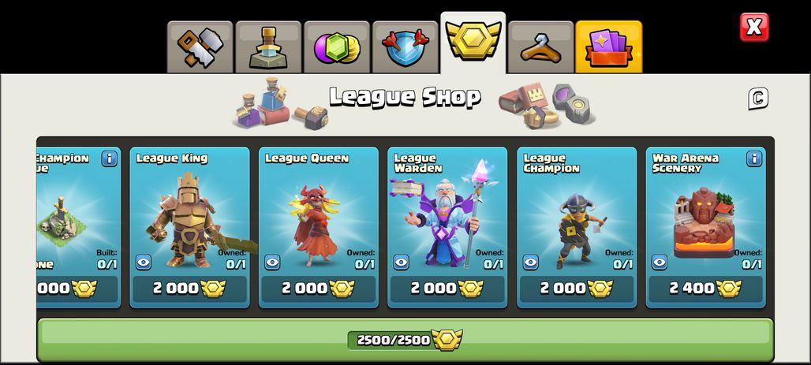Select the League Queen character image

pyautogui.click(x=316, y=225)
